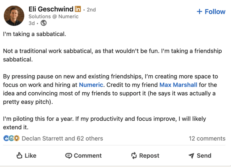Follow Eli Geschwind
The width and height of the screenshot is (231, 167).
[211, 12]
